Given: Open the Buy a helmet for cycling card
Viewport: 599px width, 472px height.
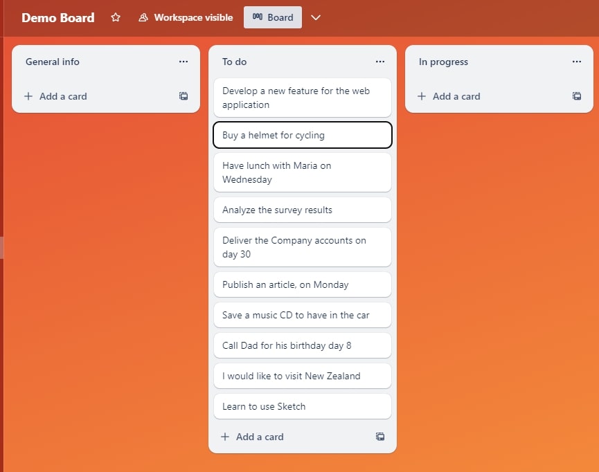Looking at the screenshot, I should tap(302, 135).
